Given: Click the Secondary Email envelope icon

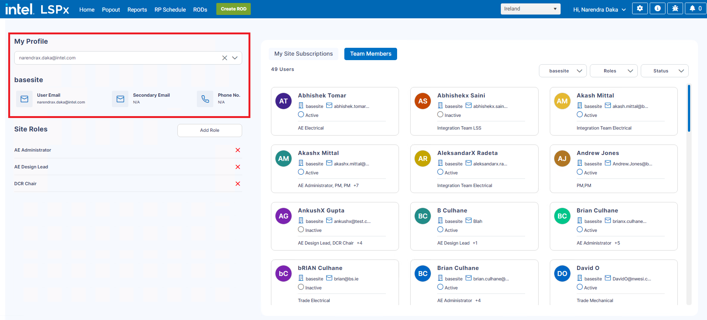Looking at the screenshot, I should [120, 99].
